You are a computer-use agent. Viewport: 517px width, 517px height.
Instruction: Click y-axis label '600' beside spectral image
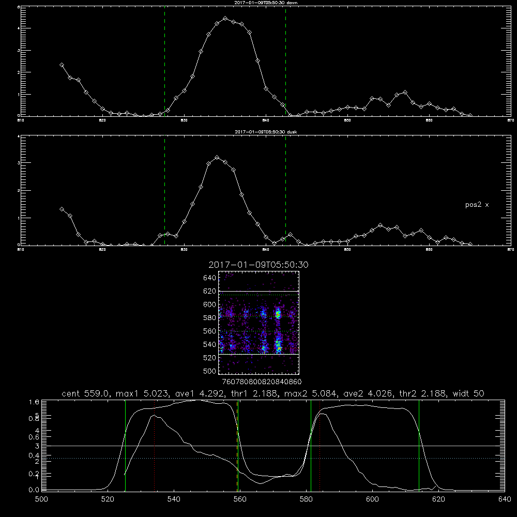(209, 305)
